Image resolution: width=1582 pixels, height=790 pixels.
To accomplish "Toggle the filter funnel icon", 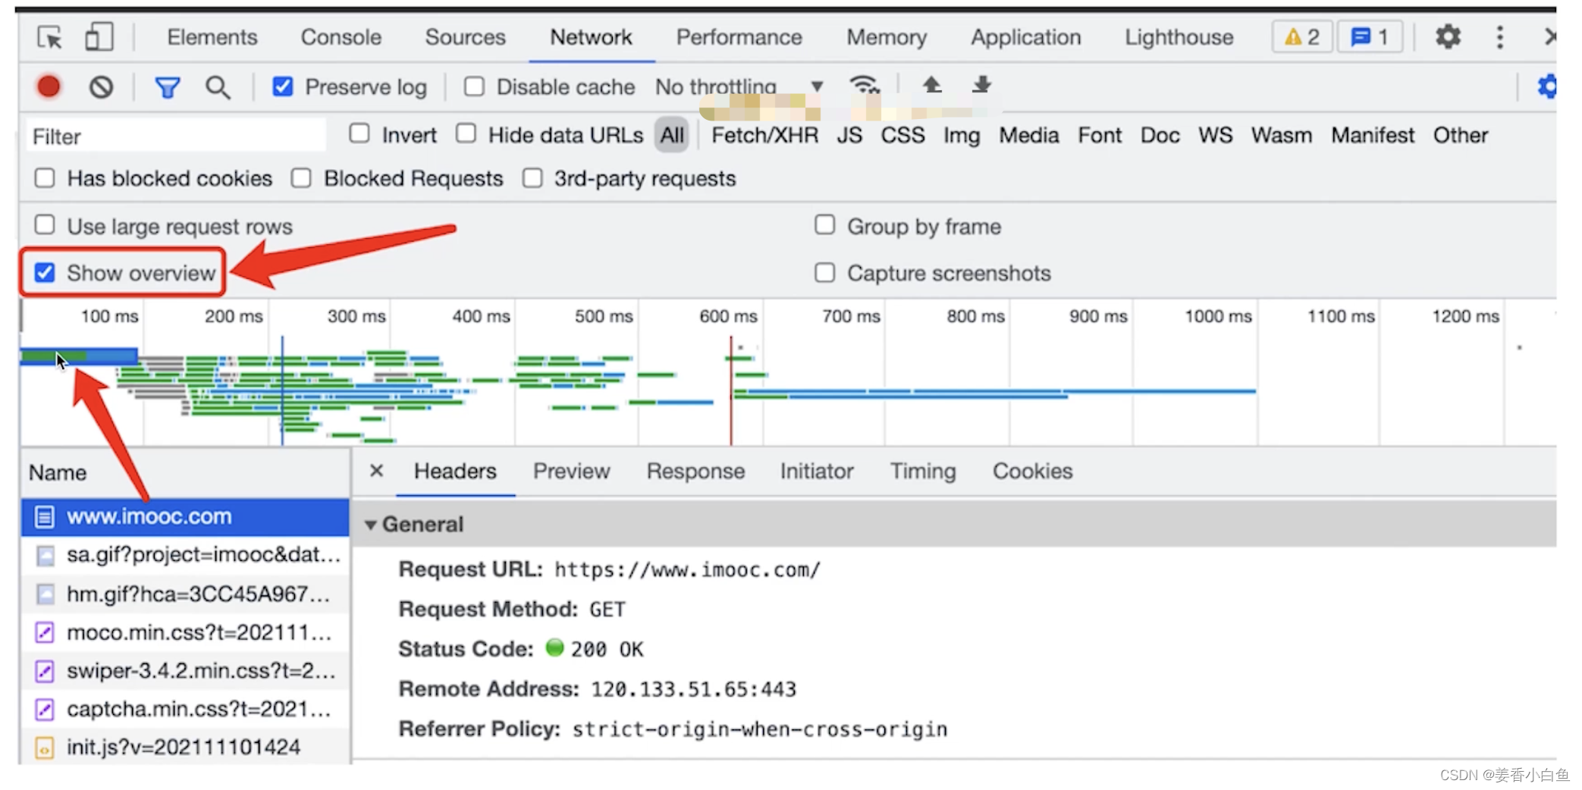I will (168, 88).
